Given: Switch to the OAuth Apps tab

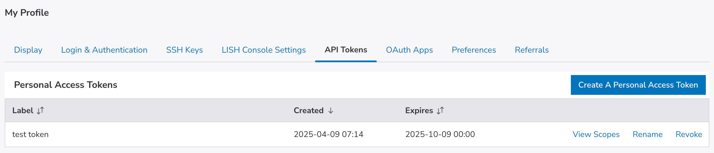Looking at the screenshot, I should coord(410,50).
